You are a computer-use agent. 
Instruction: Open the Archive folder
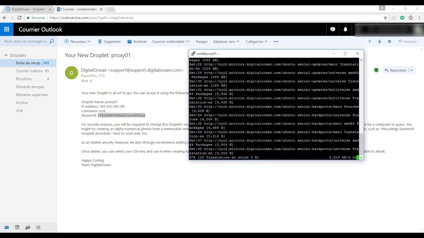(x=28, y=102)
